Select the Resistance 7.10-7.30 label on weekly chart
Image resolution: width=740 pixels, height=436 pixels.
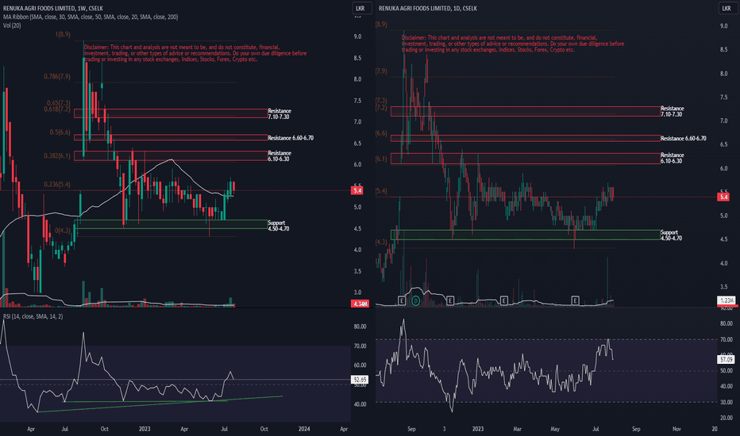(x=279, y=113)
